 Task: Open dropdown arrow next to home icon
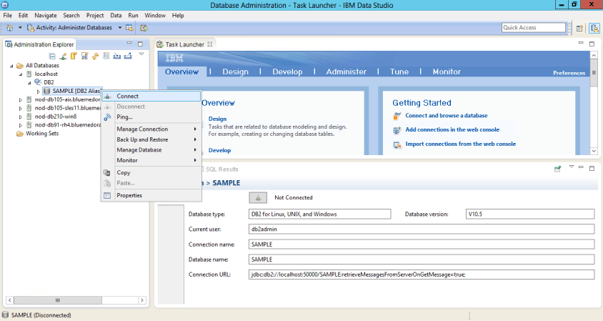tap(20, 28)
